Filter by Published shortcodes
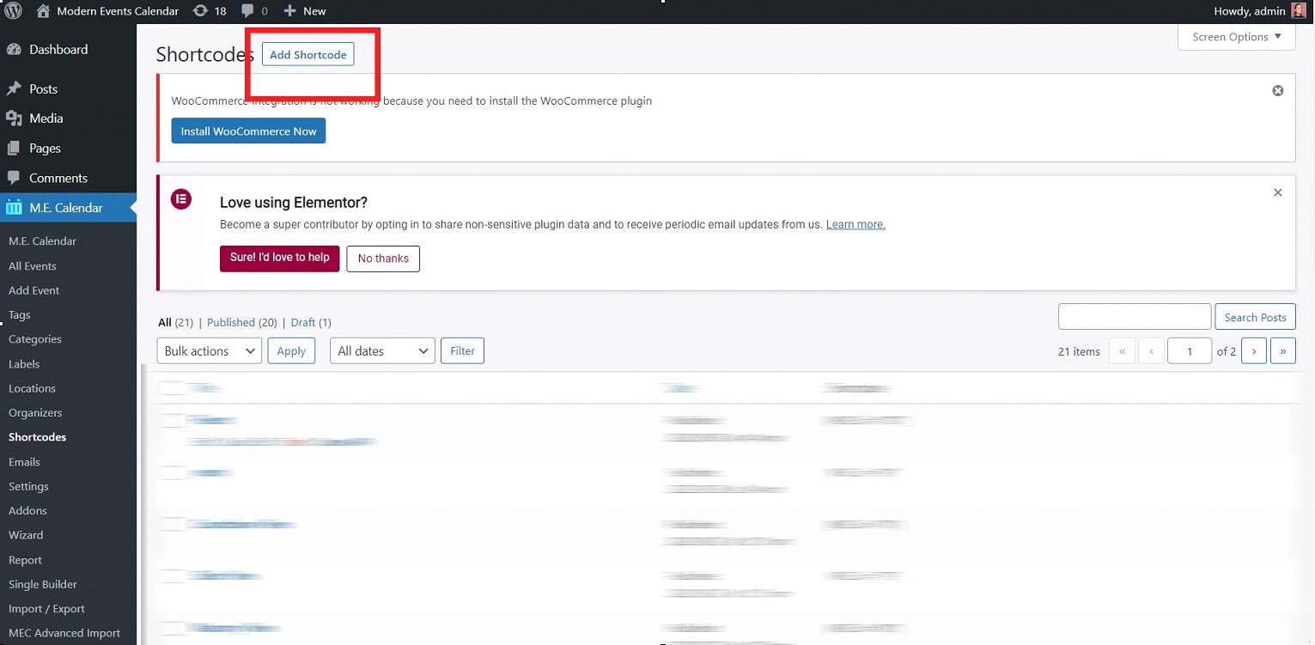 pos(231,323)
